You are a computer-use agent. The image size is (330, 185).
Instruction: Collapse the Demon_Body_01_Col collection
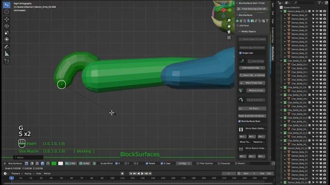pyautogui.click(x=282, y=148)
